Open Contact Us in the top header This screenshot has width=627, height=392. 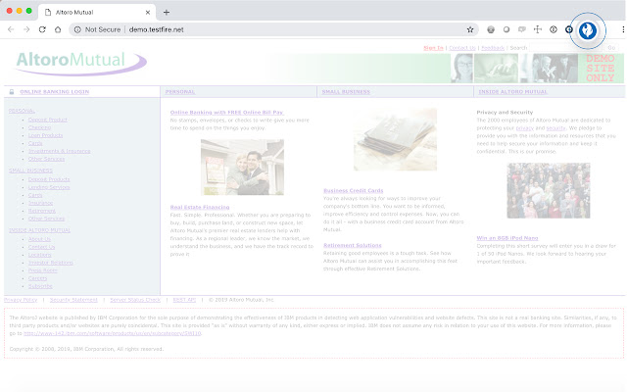click(x=462, y=48)
